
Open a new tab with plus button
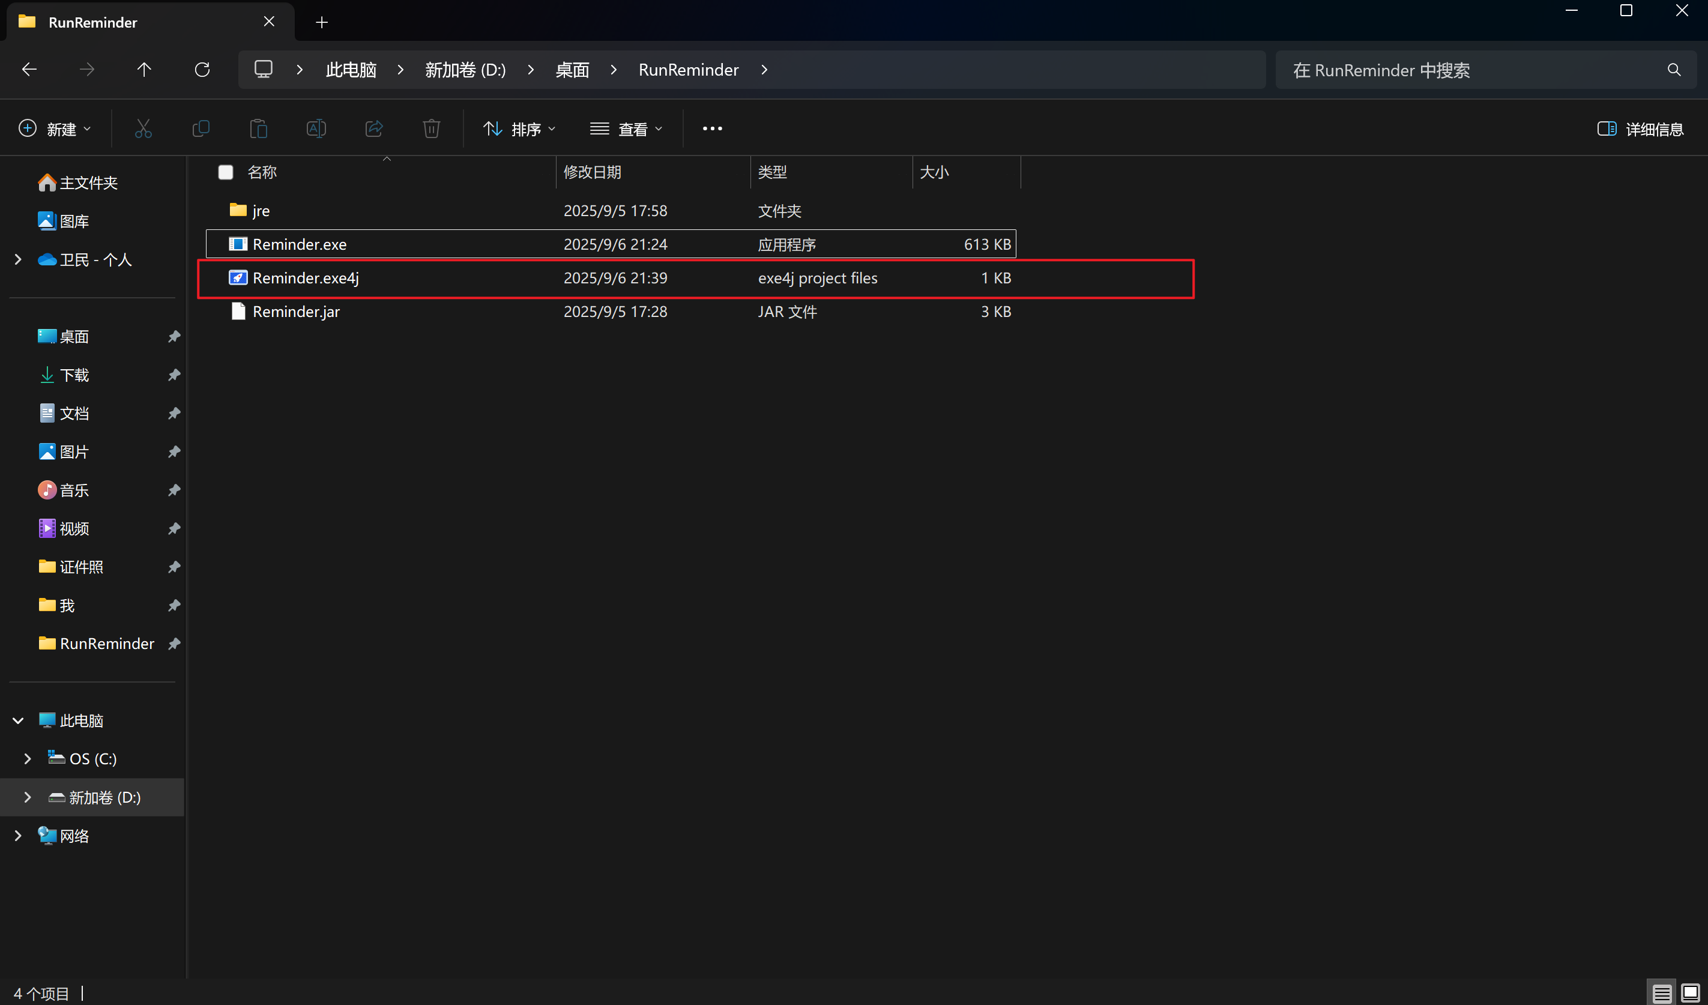[x=322, y=22]
